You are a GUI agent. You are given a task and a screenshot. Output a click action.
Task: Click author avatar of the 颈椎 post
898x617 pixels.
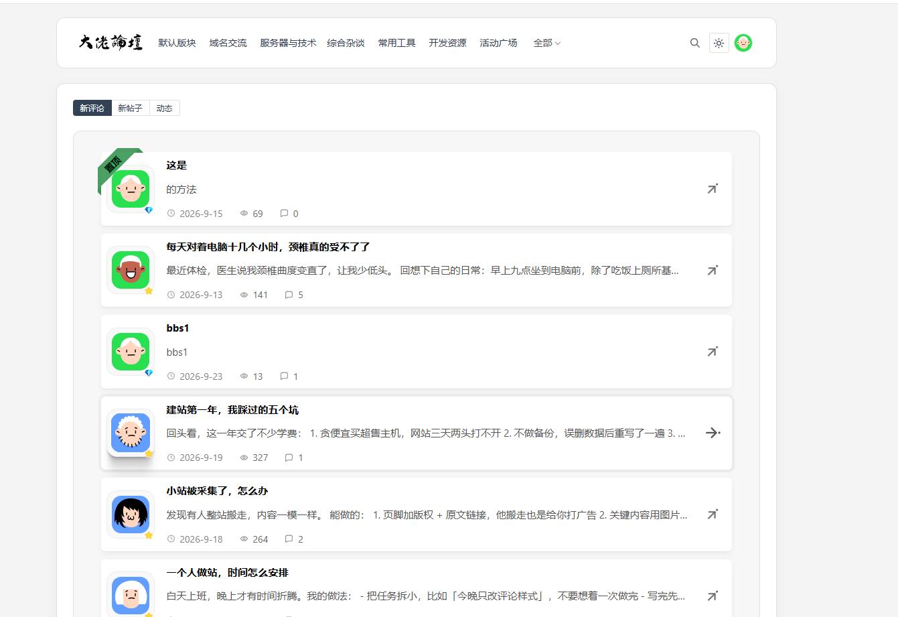click(131, 270)
